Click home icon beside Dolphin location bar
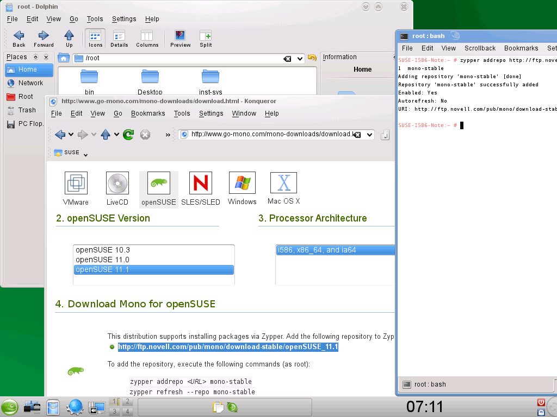The height and width of the screenshot is (417, 557). pos(64,58)
